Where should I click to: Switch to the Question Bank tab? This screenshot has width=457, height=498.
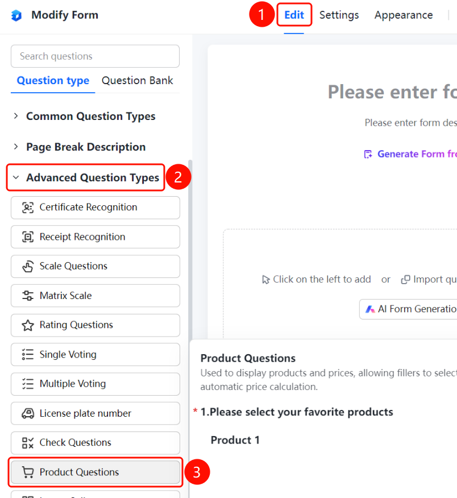[x=137, y=81]
